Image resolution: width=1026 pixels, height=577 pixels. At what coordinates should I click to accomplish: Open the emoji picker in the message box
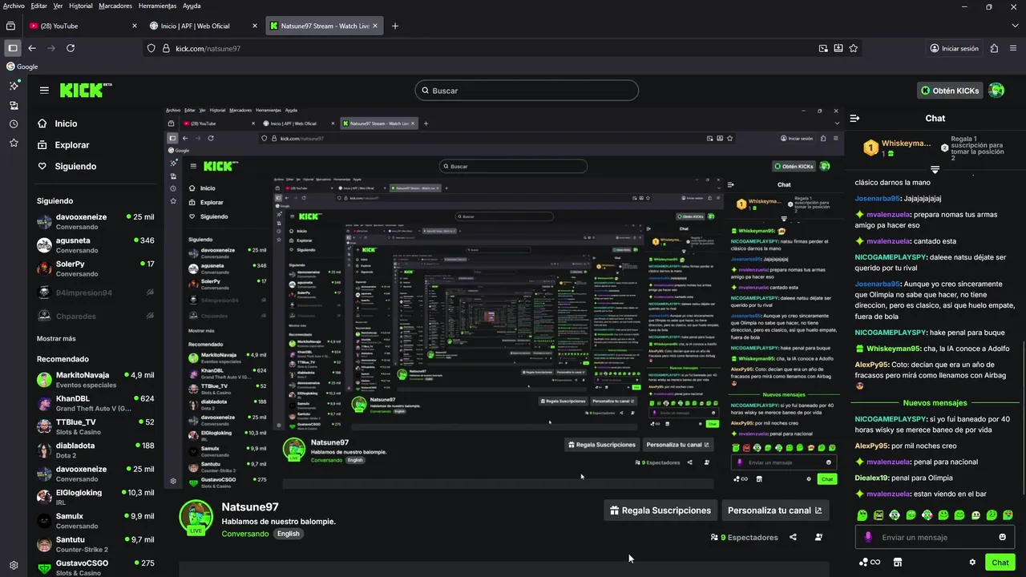pyautogui.click(x=1002, y=537)
